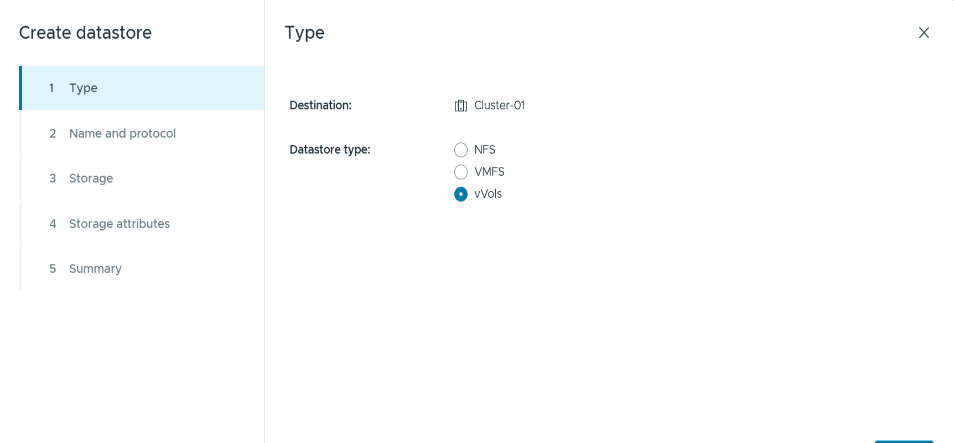Image resolution: width=954 pixels, height=443 pixels.
Task: Go to the Type wizard step
Action: pos(83,88)
